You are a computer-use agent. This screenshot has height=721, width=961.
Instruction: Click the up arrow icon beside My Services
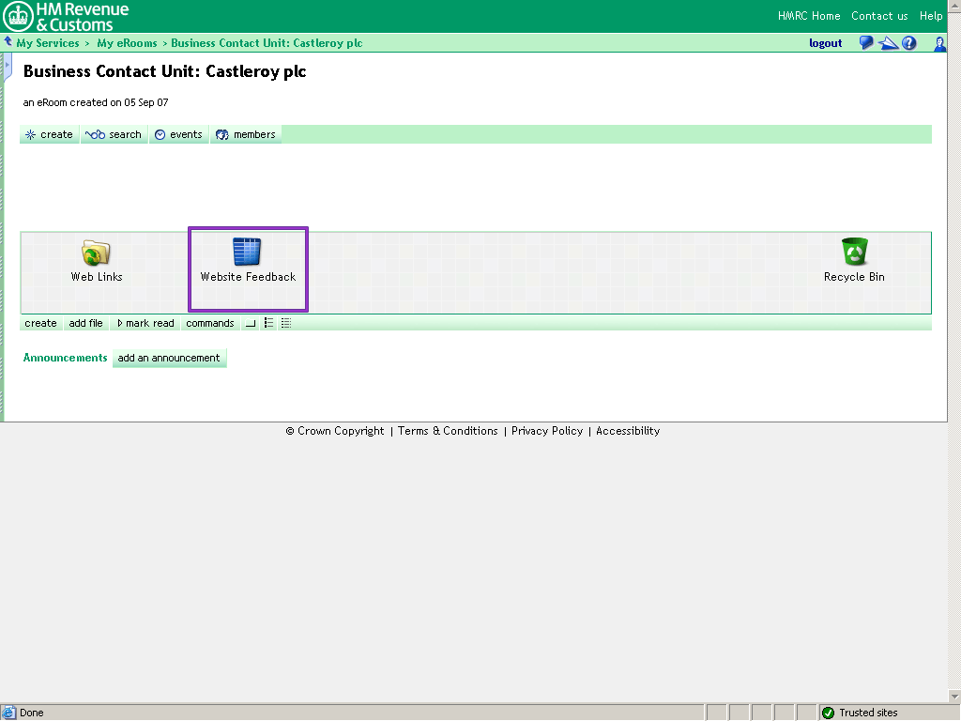[x=8, y=42]
